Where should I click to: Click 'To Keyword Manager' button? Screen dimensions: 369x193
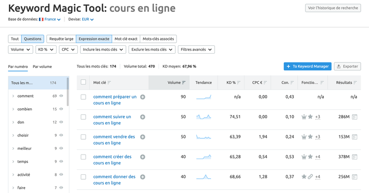tap(307, 66)
